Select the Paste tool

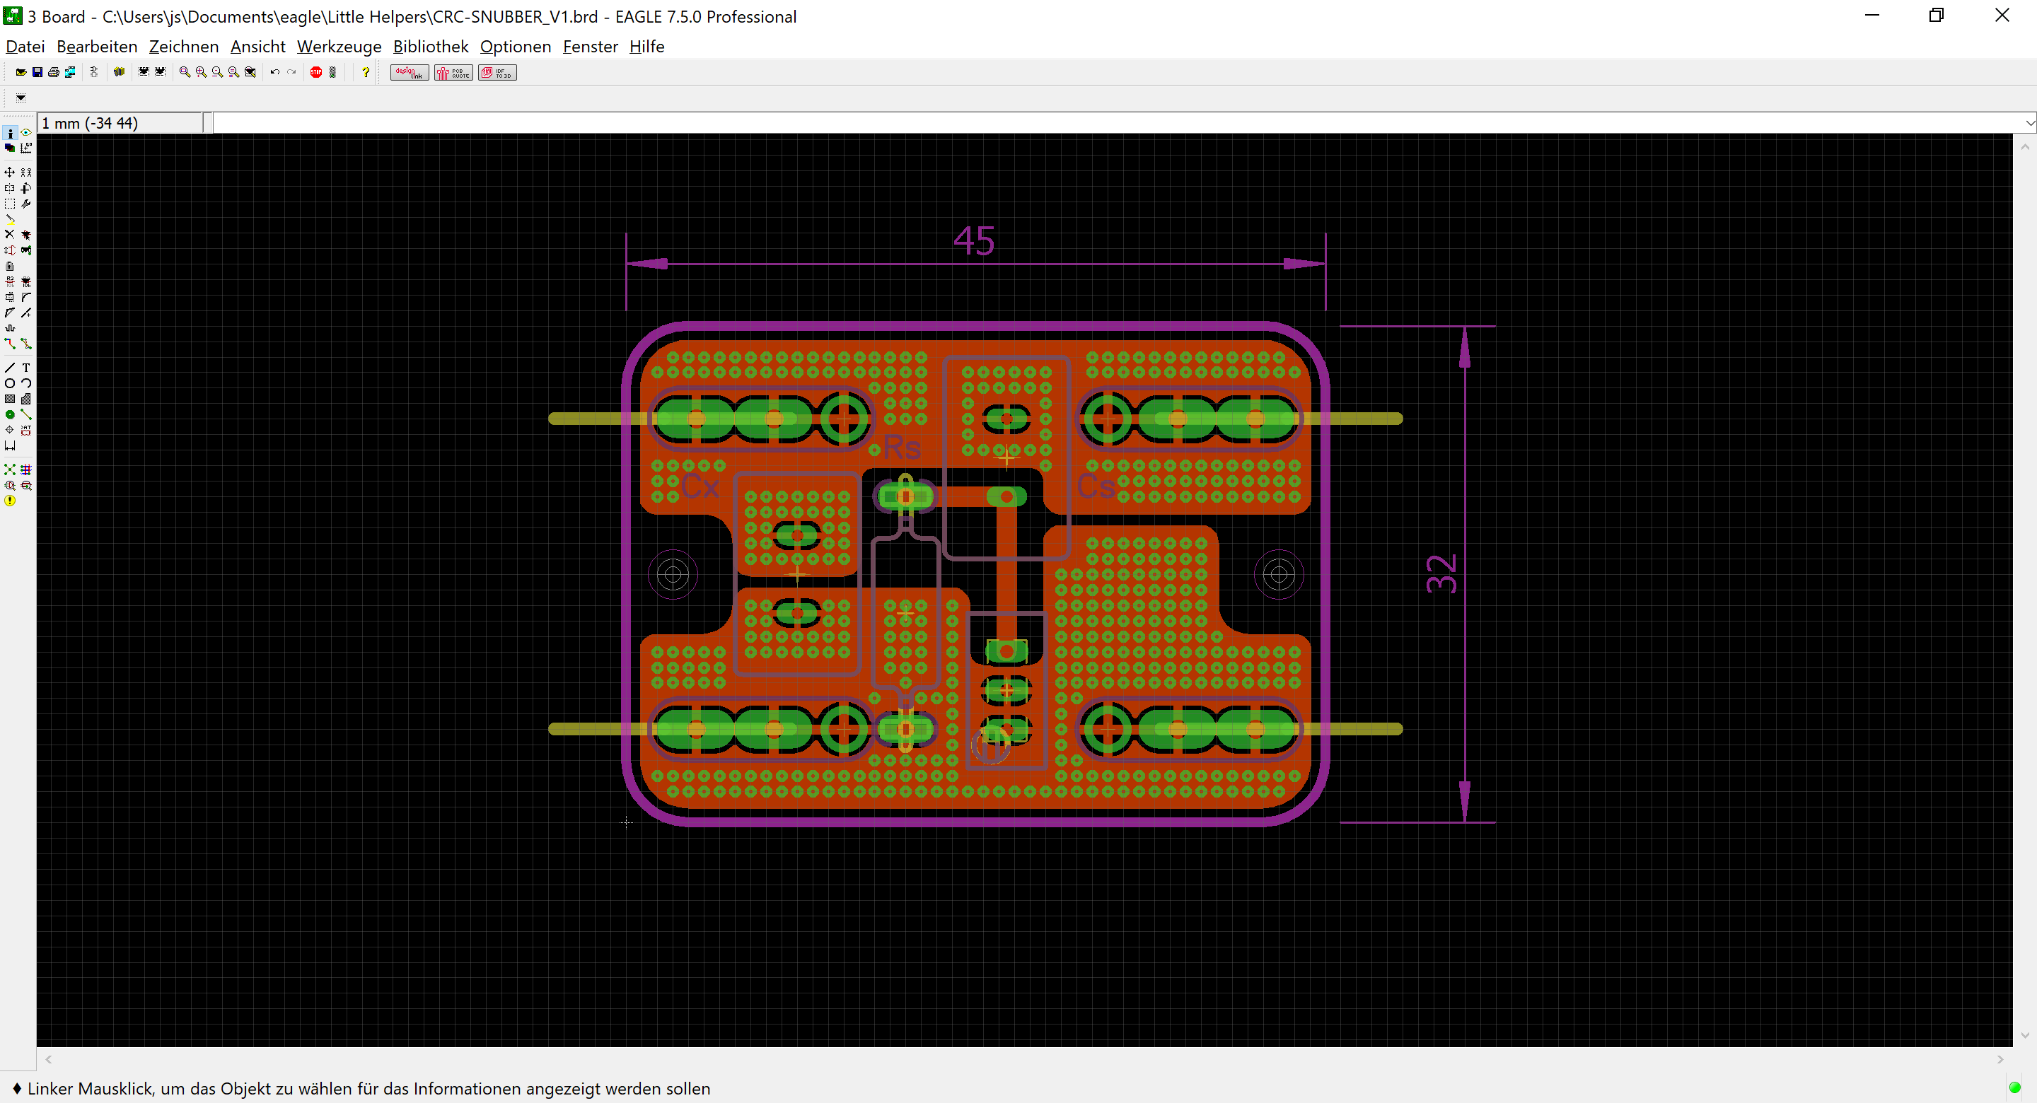9,219
